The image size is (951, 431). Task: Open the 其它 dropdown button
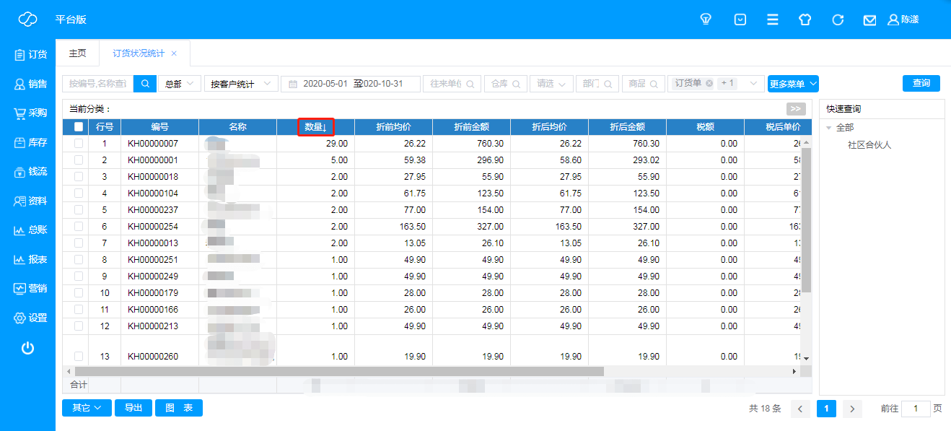point(87,408)
